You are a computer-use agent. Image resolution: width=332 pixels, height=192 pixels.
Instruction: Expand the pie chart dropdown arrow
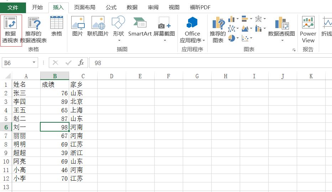(x=238, y=38)
